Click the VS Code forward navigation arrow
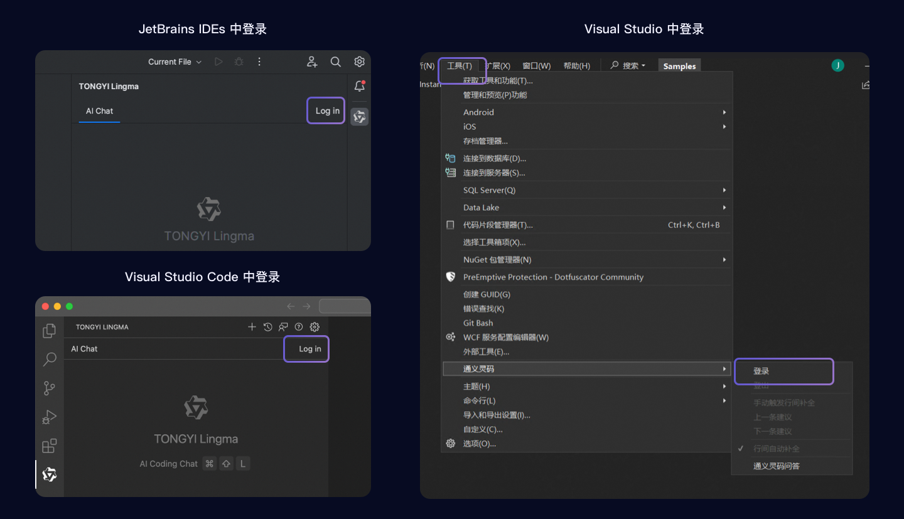904x519 pixels. 306,306
